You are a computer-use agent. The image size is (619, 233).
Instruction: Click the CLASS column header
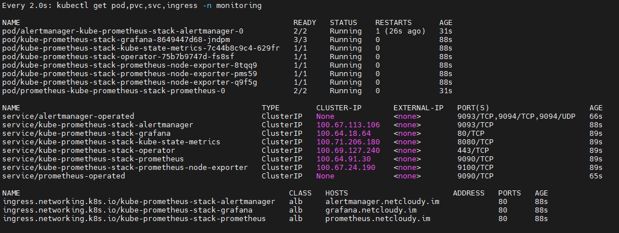[300, 193]
